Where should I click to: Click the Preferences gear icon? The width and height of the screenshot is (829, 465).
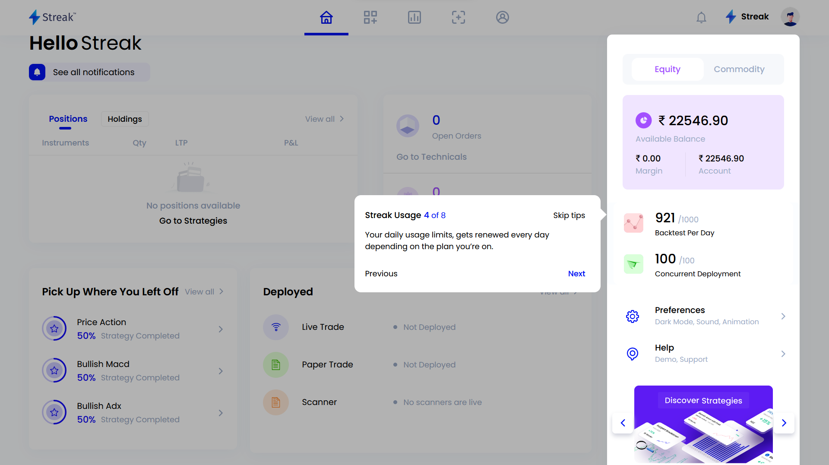(x=633, y=316)
